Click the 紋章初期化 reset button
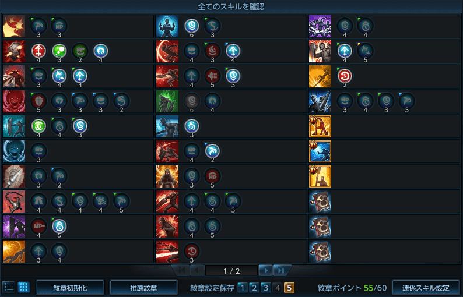Image resolution: width=463 pixels, height=297 pixels. point(70,288)
